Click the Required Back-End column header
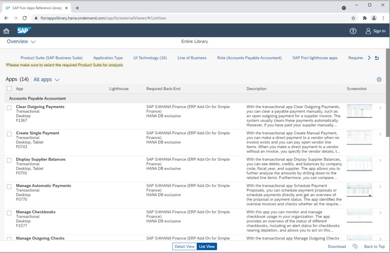The image size is (390, 253). pos(163,89)
